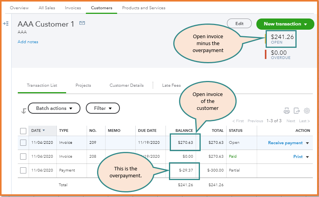Check the box for Invoice 208 row
319x197 pixels.
point(23,157)
